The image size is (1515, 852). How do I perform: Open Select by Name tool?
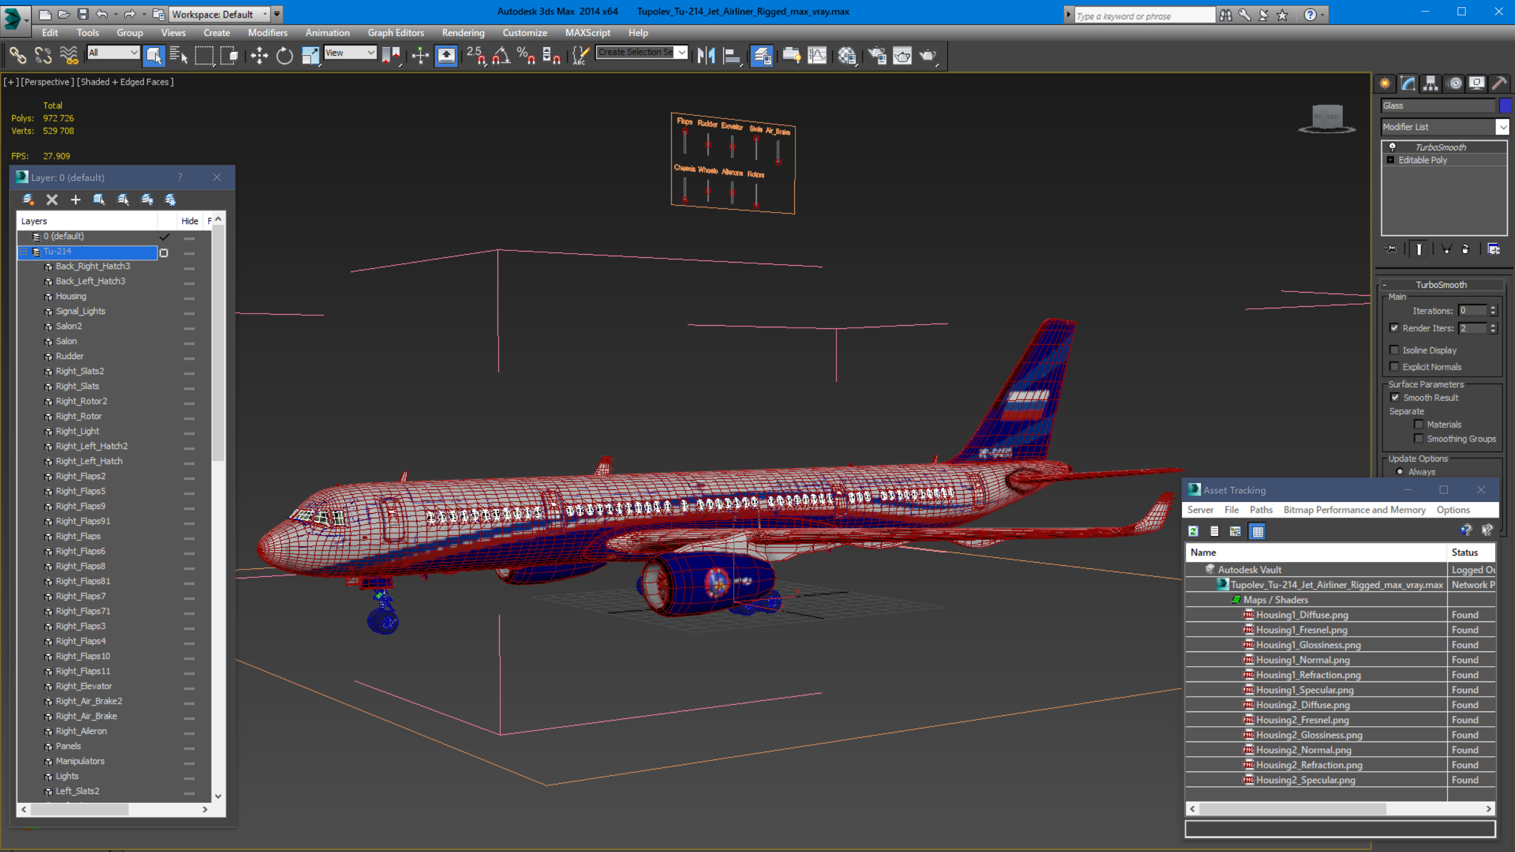coord(178,56)
